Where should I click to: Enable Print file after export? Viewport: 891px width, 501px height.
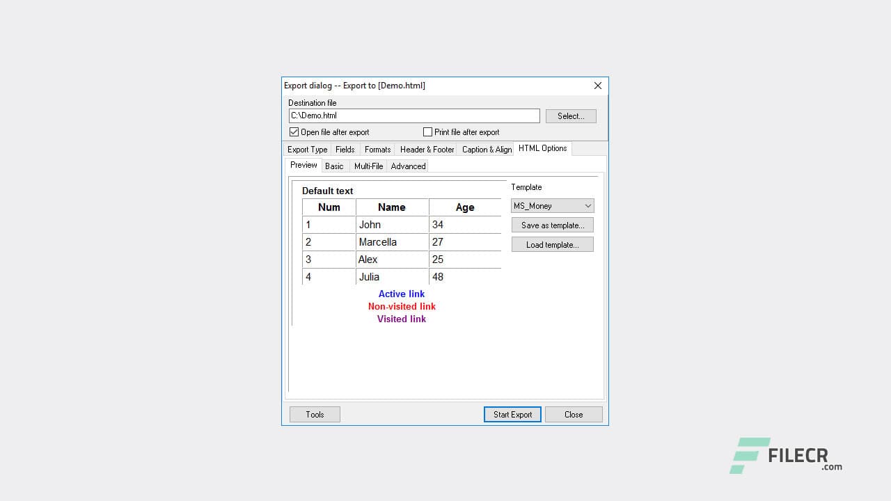[x=427, y=132]
